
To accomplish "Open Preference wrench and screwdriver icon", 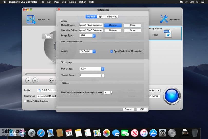I will 164,19.
